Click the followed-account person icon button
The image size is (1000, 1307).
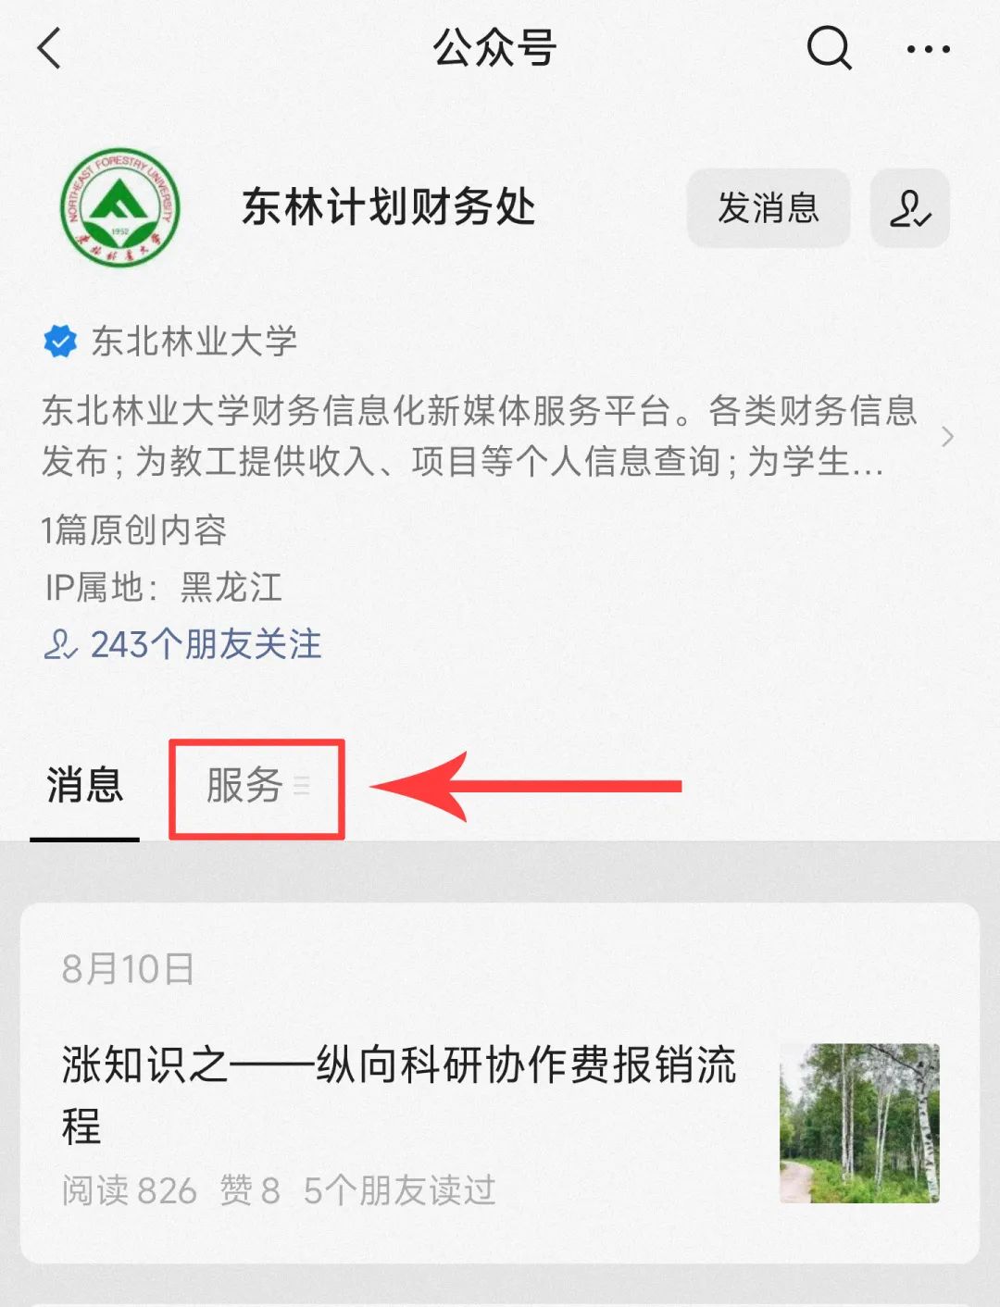910,207
